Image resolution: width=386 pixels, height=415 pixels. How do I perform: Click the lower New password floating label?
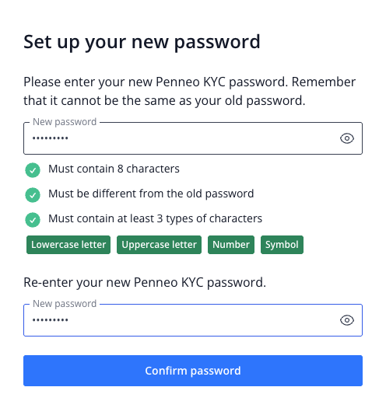65,304
